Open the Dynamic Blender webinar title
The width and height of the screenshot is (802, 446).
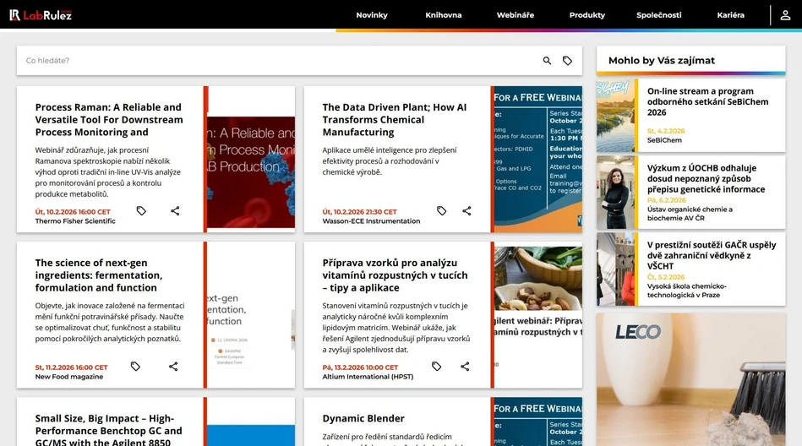pyautogui.click(x=363, y=418)
